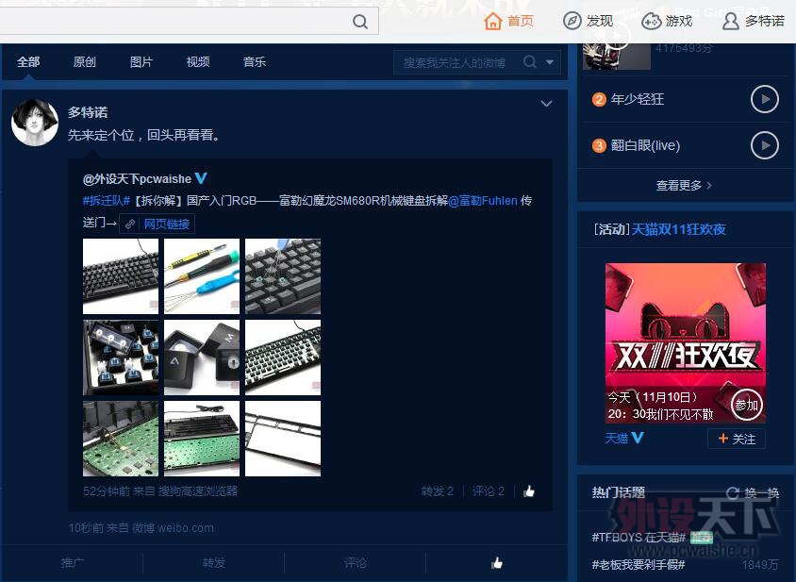This screenshot has width=796, height=582.
Task: View the loose keycaps photo thumbnail
Action: [x=202, y=358]
